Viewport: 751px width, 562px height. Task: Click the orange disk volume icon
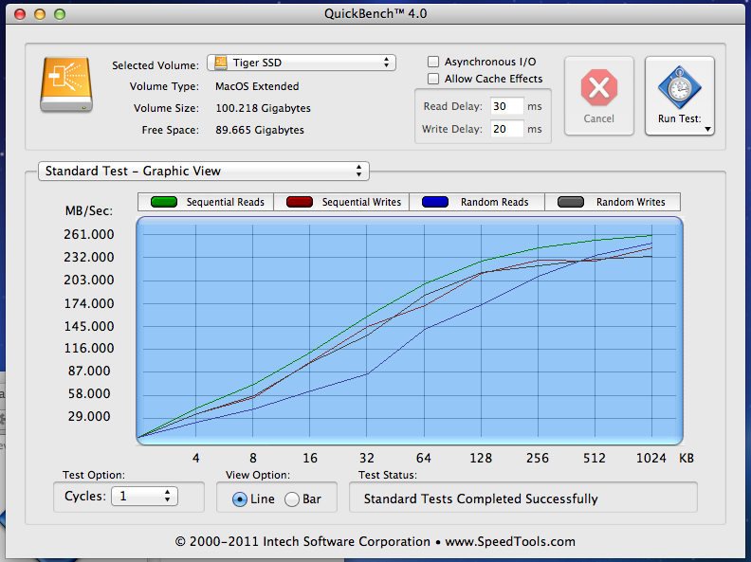pos(66,85)
